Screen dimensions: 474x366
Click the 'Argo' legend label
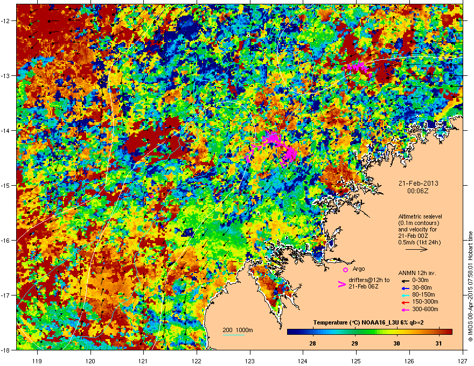click(359, 269)
